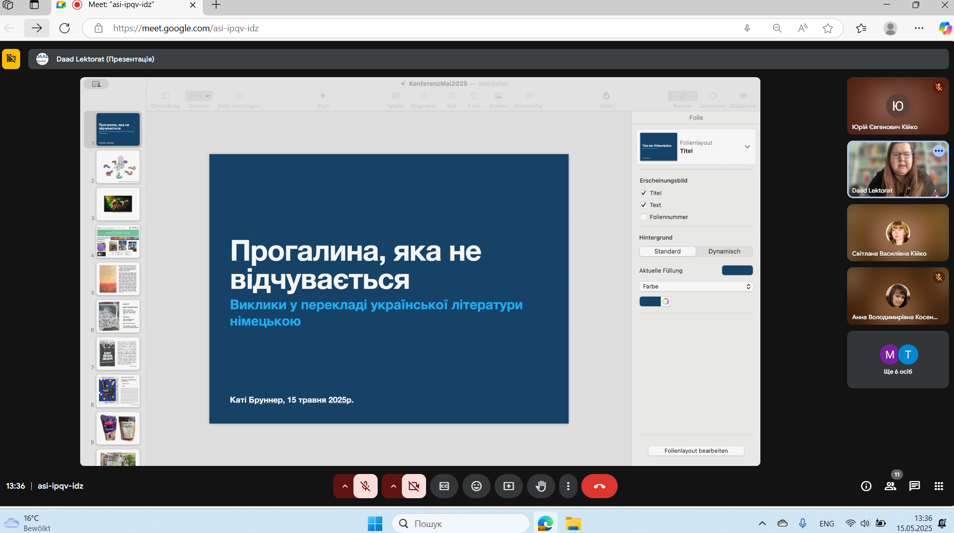
Task: Open the emoji reactions button
Action: point(476,486)
